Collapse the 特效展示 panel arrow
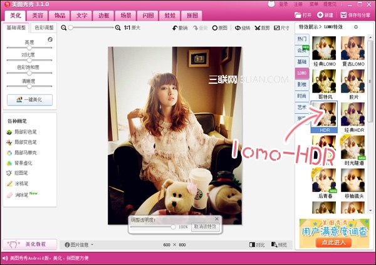Image resolution: width=376 pixels, height=265 pixels. tap(356, 27)
